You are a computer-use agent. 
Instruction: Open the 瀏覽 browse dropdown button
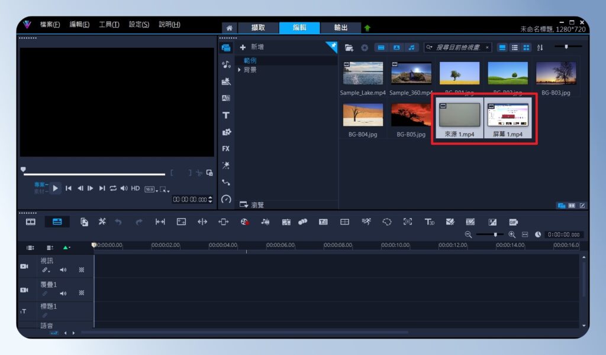click(x=252, y=205)
